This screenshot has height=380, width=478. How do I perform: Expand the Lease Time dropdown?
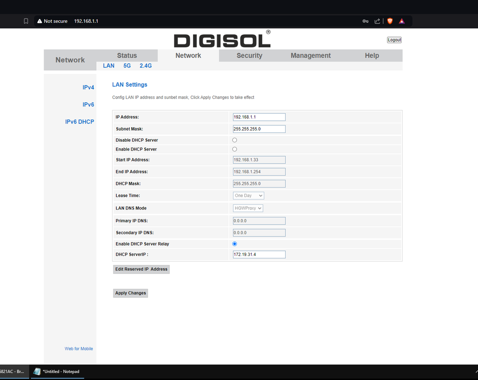(x=248, y=196)
